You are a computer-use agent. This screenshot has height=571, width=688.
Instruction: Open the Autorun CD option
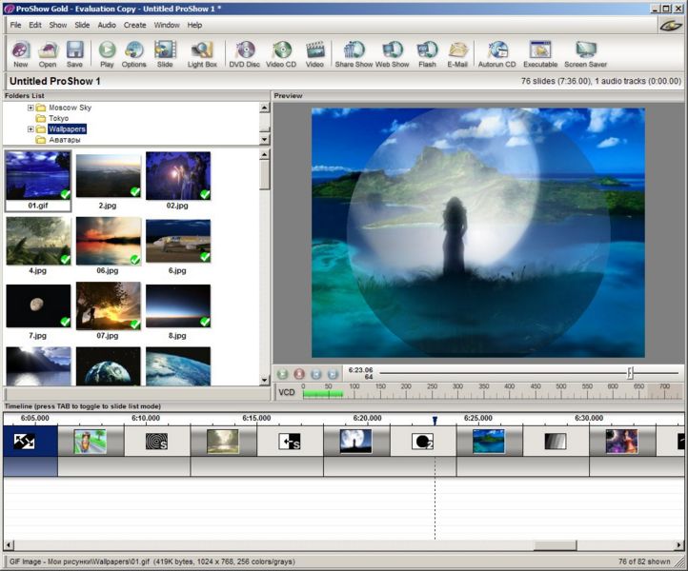tap(496, 54)
